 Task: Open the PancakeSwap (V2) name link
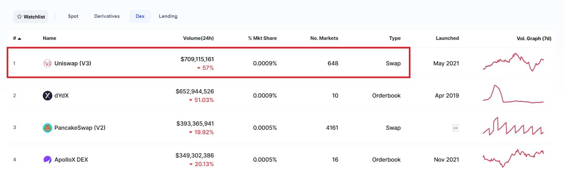point(80,128)
